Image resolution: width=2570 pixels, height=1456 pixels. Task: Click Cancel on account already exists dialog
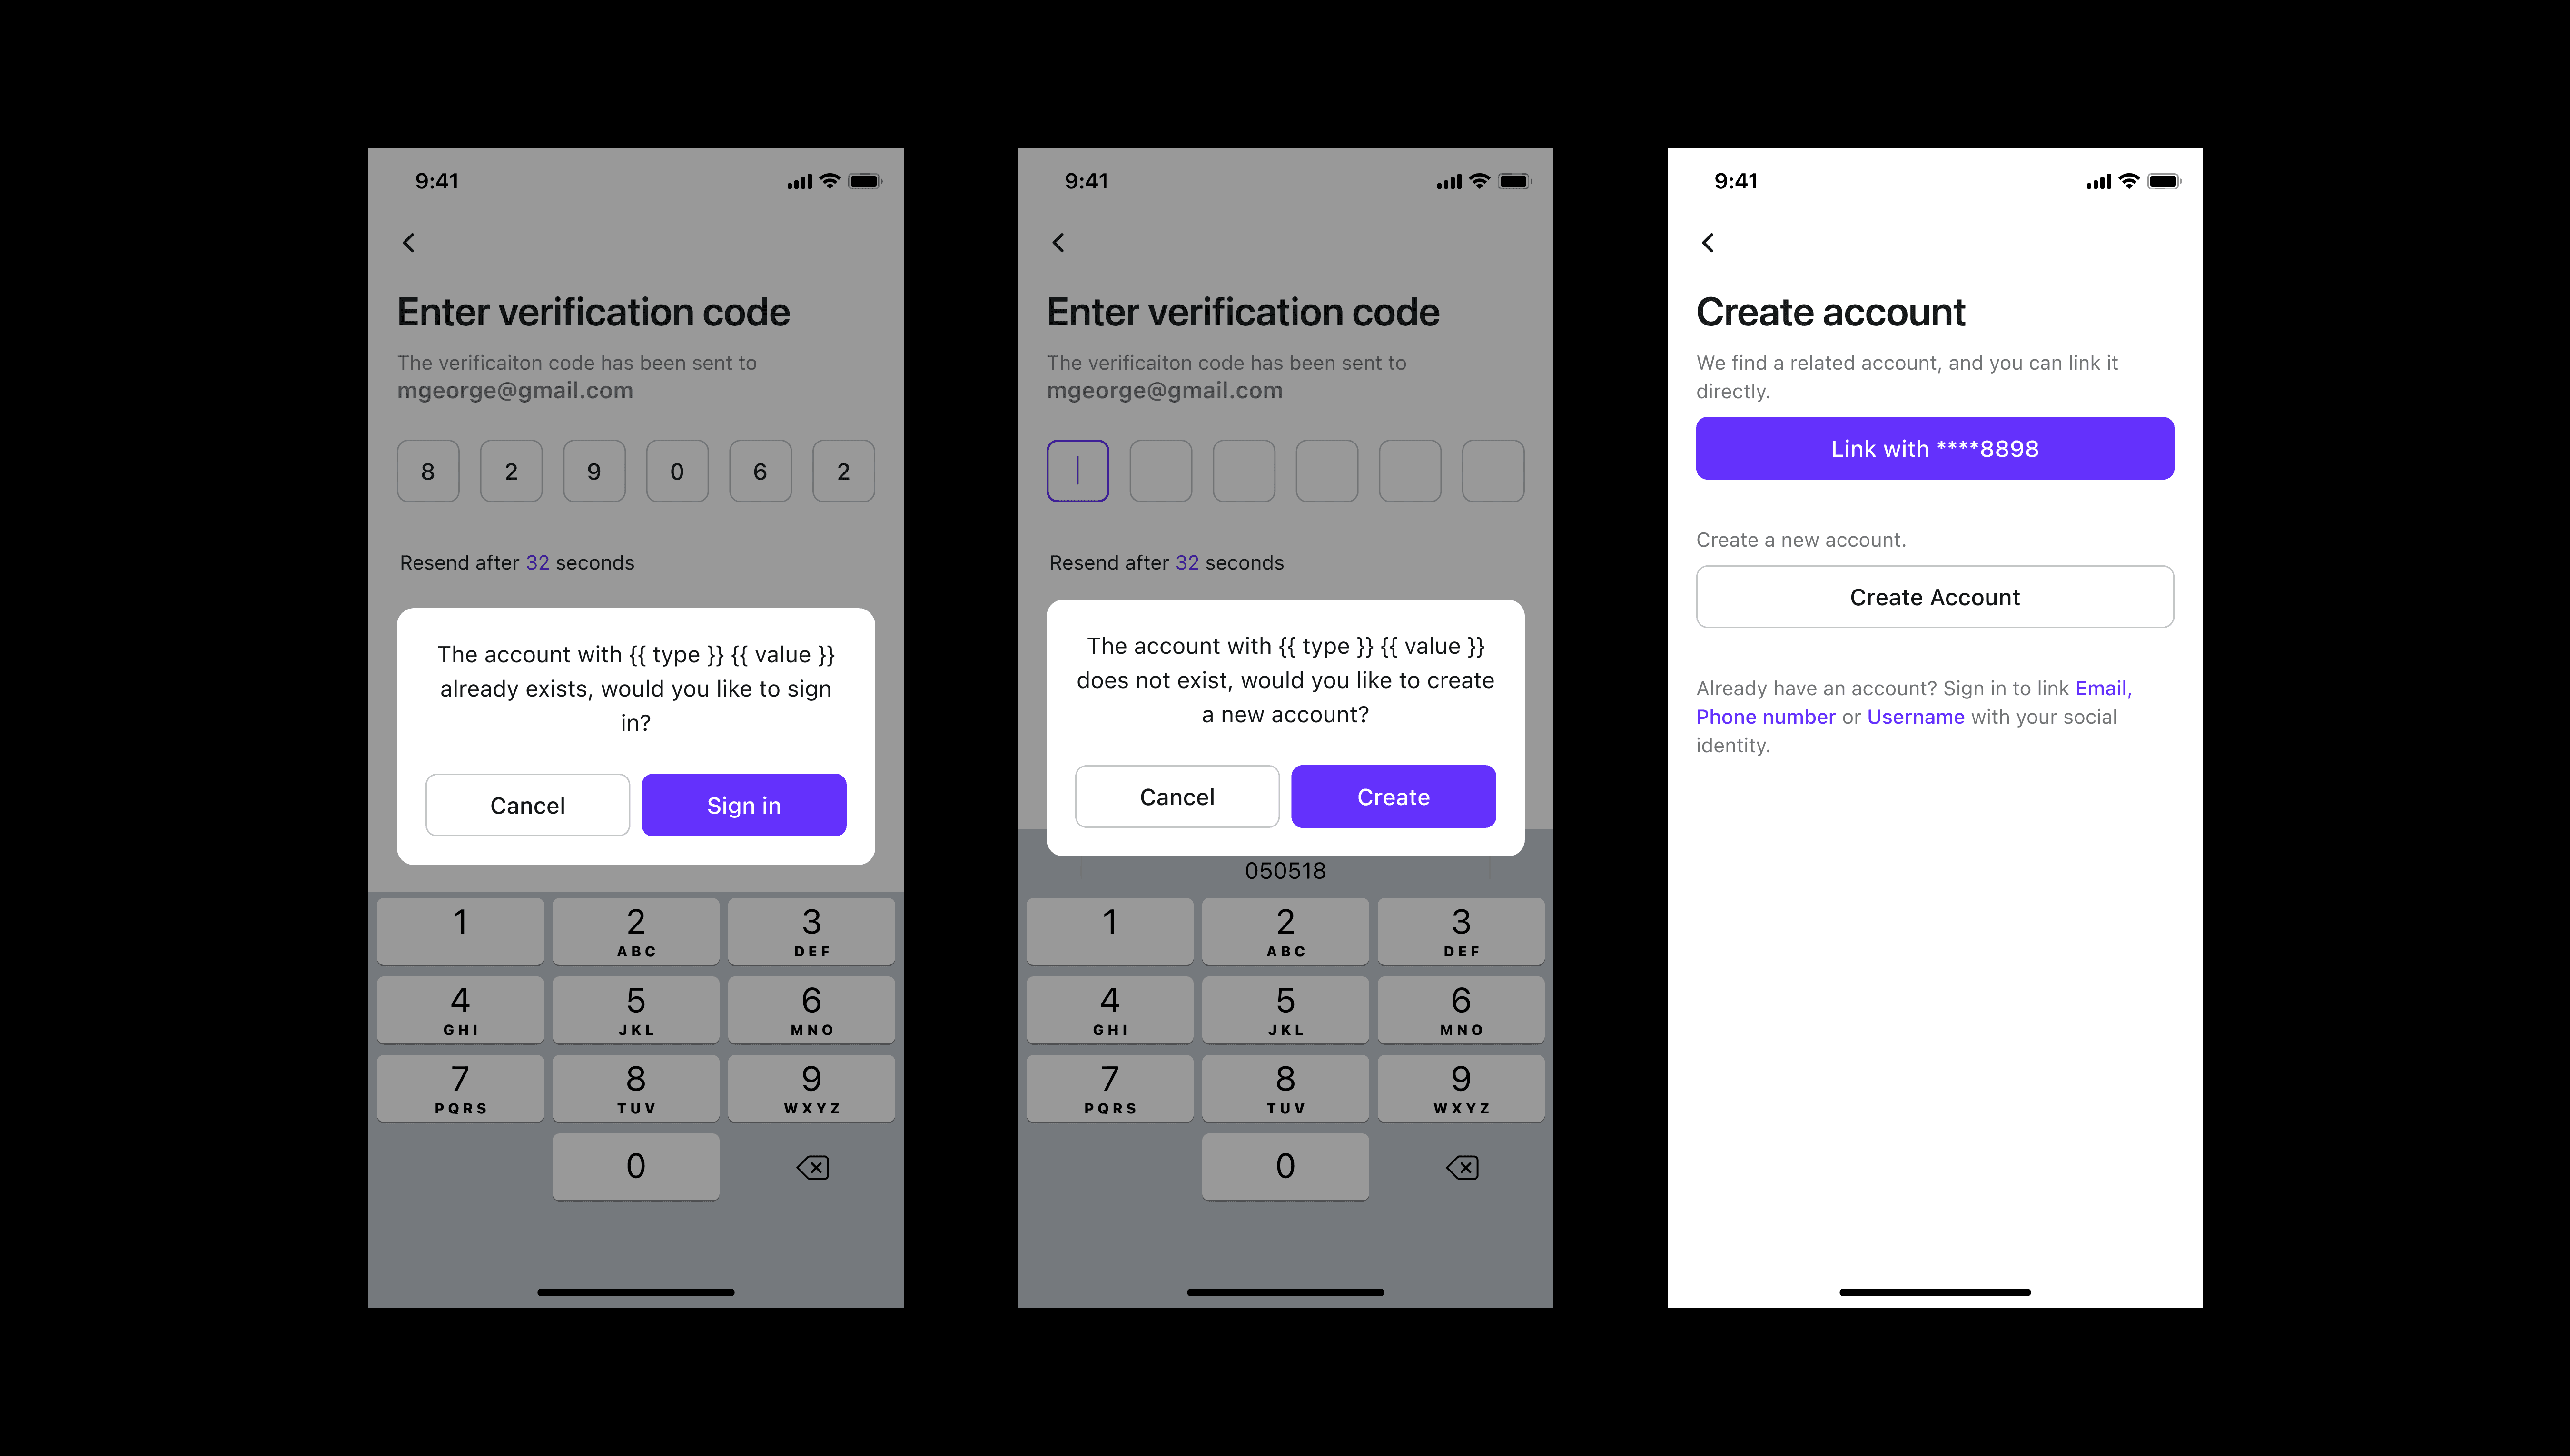[x=526, y=805]
